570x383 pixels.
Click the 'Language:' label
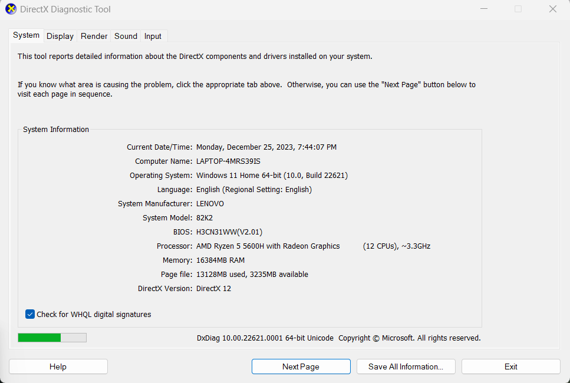[175, 190]
